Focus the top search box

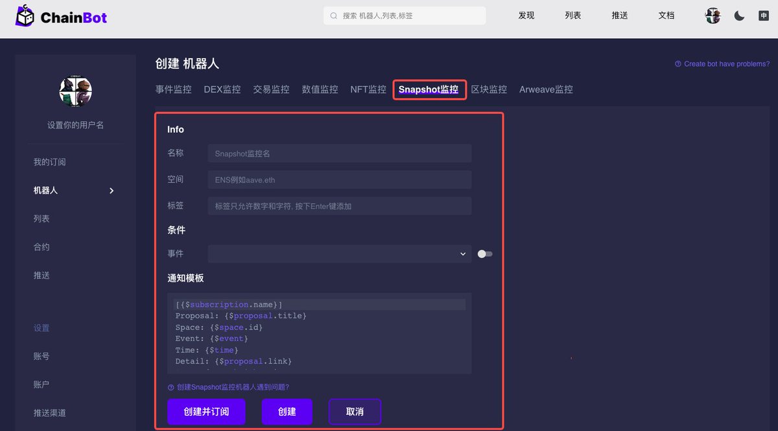[x=405, y=16]
